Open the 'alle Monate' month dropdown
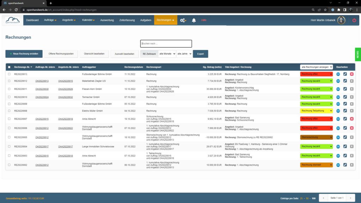Viewport: 361px width, 203px height. pos(167,54)
